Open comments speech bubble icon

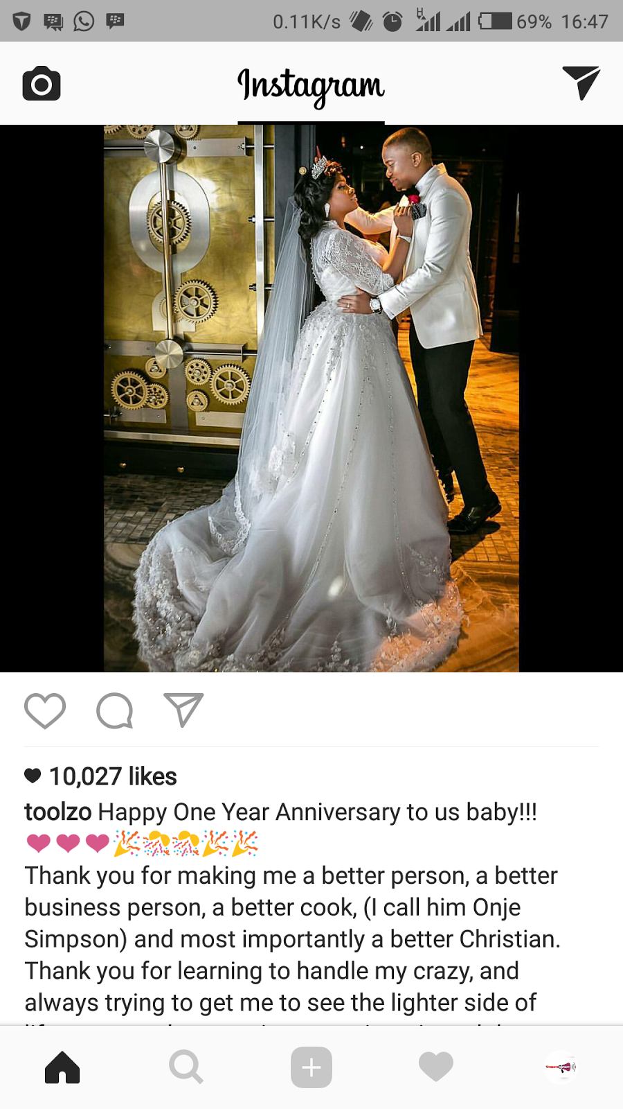click(x=114, y=710)
